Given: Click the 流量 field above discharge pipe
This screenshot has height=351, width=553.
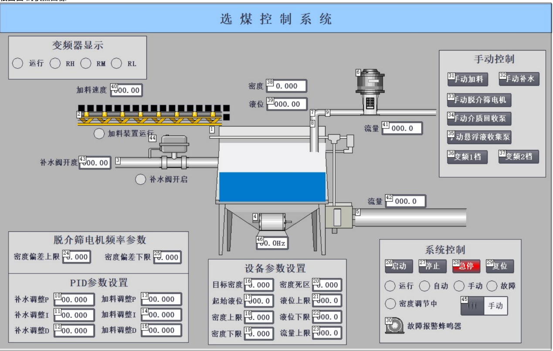Looking at the screenshot, I should click(x=406, y=201).
